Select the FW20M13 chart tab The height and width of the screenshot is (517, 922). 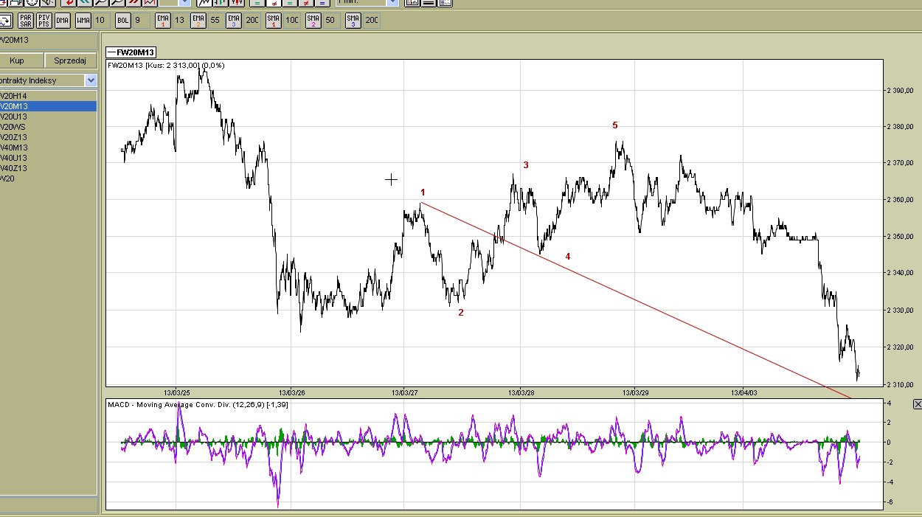(x=131, y=52)
